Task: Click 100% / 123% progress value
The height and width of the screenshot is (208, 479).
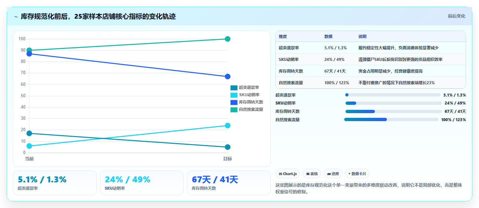Action: pyautogui.click(x=453, y=120)
